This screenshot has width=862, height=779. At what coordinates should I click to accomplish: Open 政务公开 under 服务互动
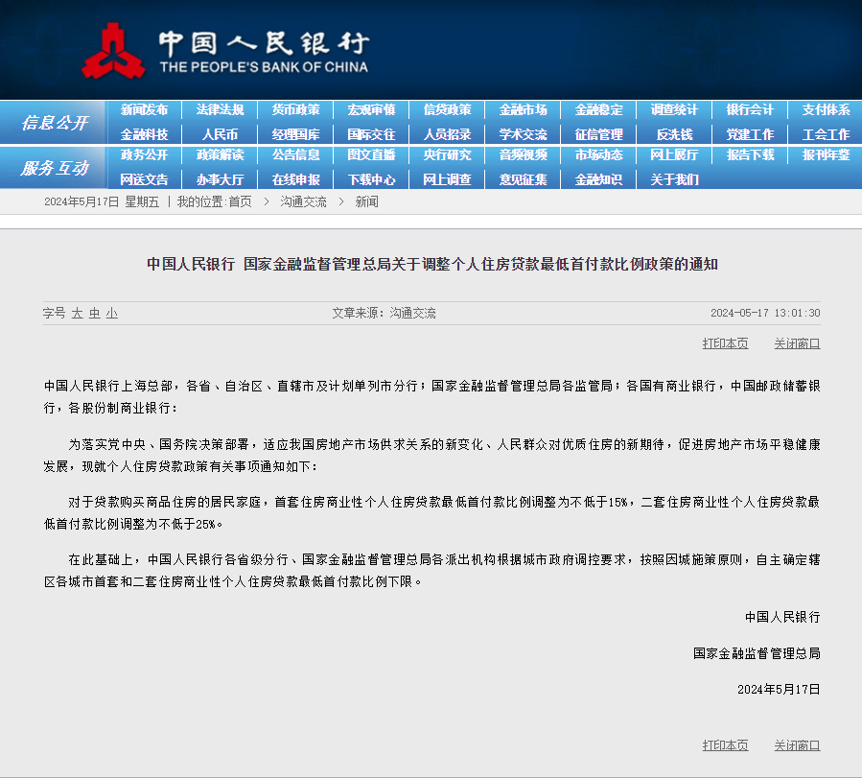tap(145, 156)
